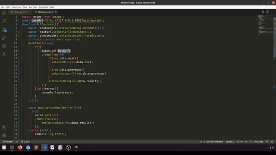Click the Synchronize Changes cloud icon
Image resolution: width=276 pixels, height=155 pixels.
(17, 142)
